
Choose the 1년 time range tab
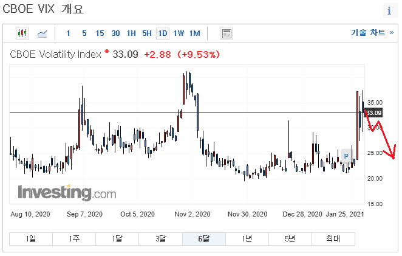click(x=247, y=239)
